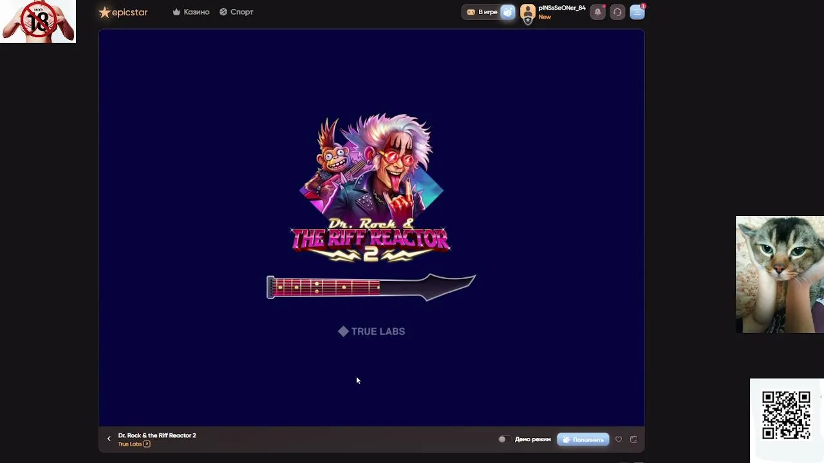The height and width of the screenshot is (463, 824).
Task: Open the Казино section
Action: coord(191,12)
